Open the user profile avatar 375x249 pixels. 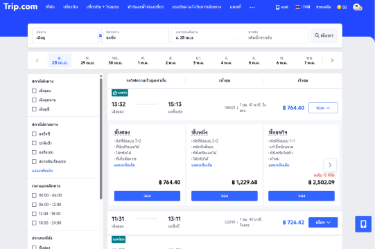pos(357,7)
